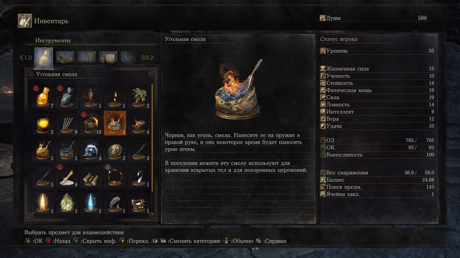460x258 pixels.
Task: Select the binoculars item
Action: 91,176
